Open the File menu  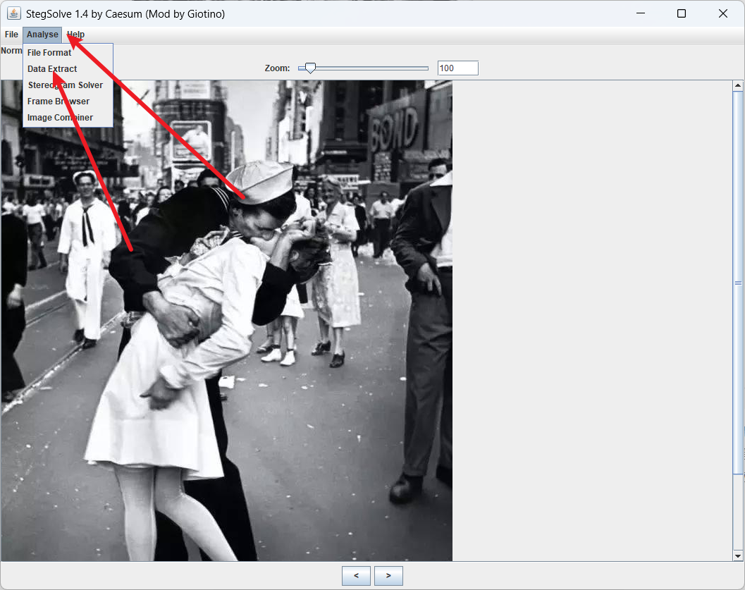(11, 34)
